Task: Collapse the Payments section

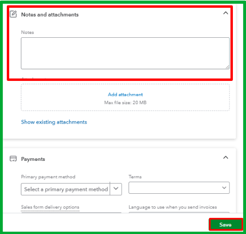Action: tap(226, 157)
